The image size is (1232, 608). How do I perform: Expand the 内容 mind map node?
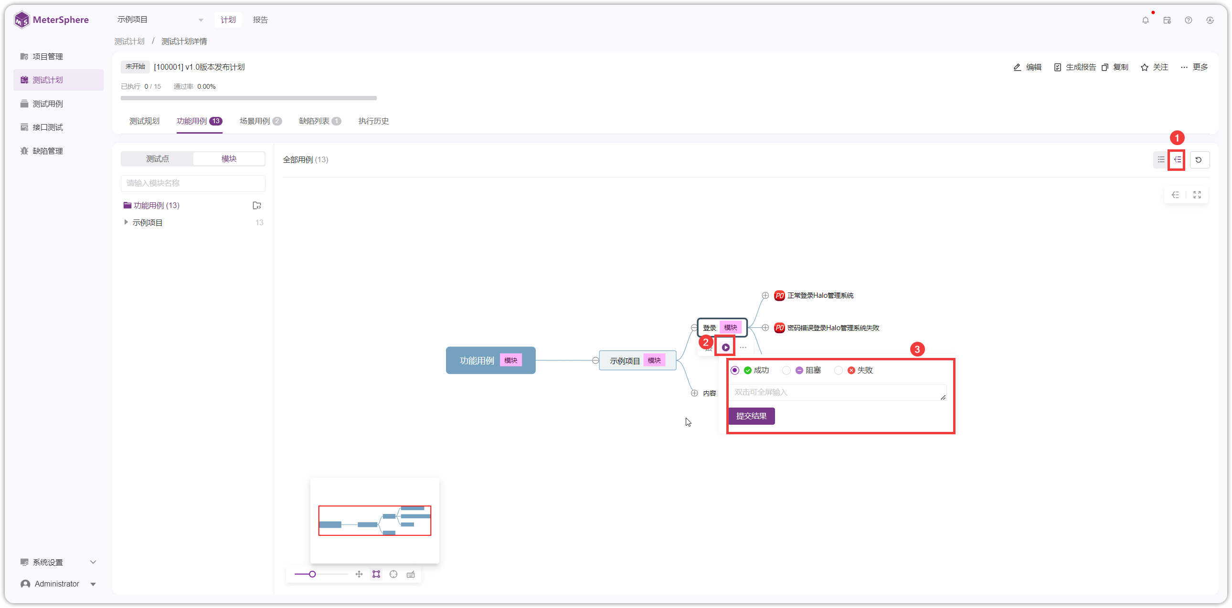click(694, 393)
